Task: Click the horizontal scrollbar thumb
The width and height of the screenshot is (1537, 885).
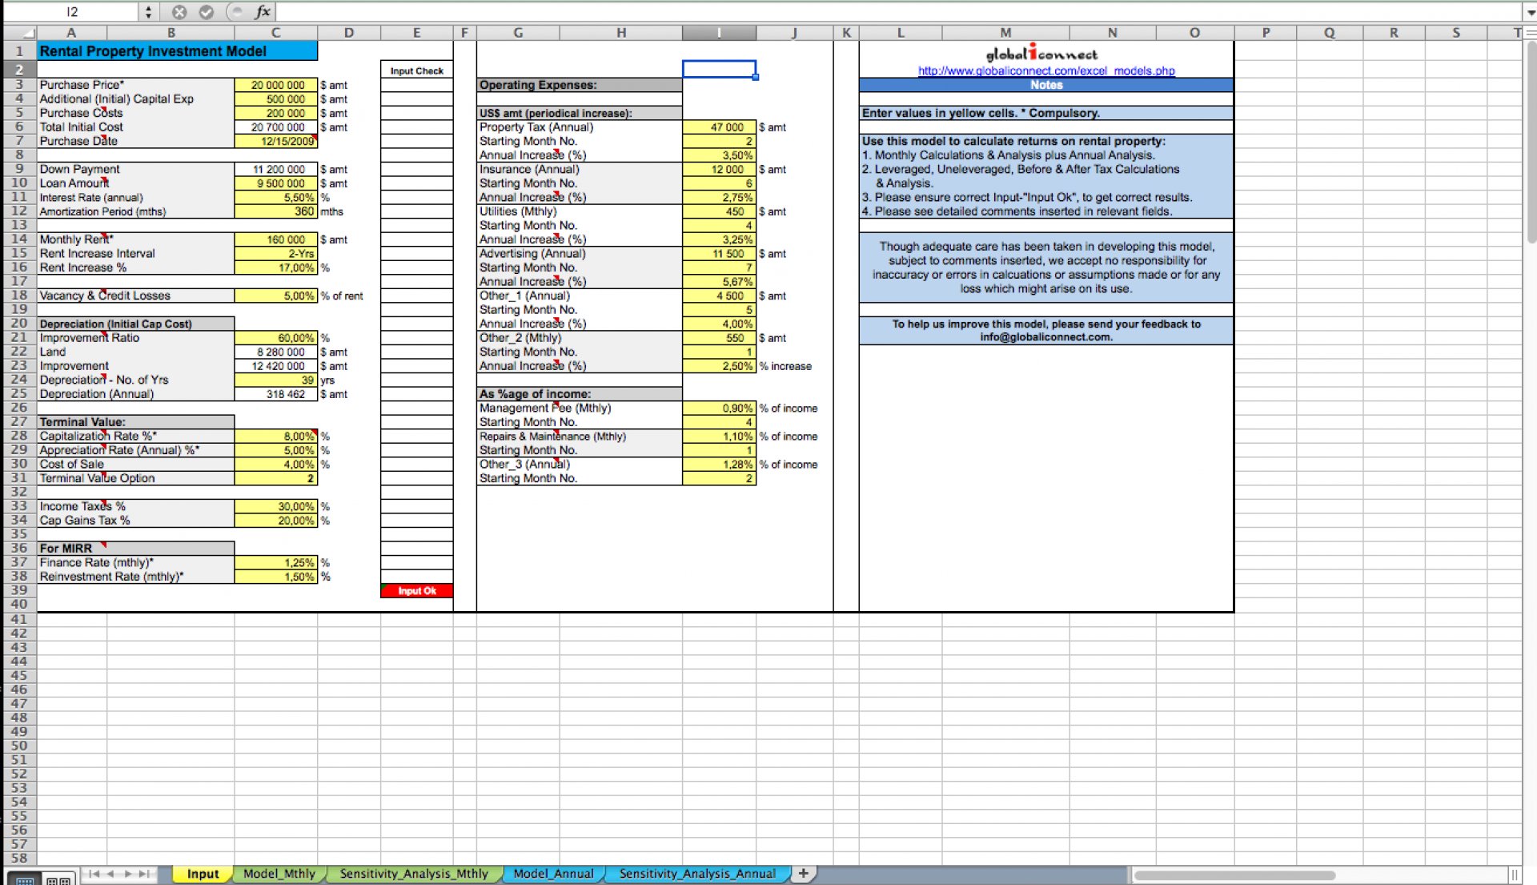Action: (x=1234, y=875)
